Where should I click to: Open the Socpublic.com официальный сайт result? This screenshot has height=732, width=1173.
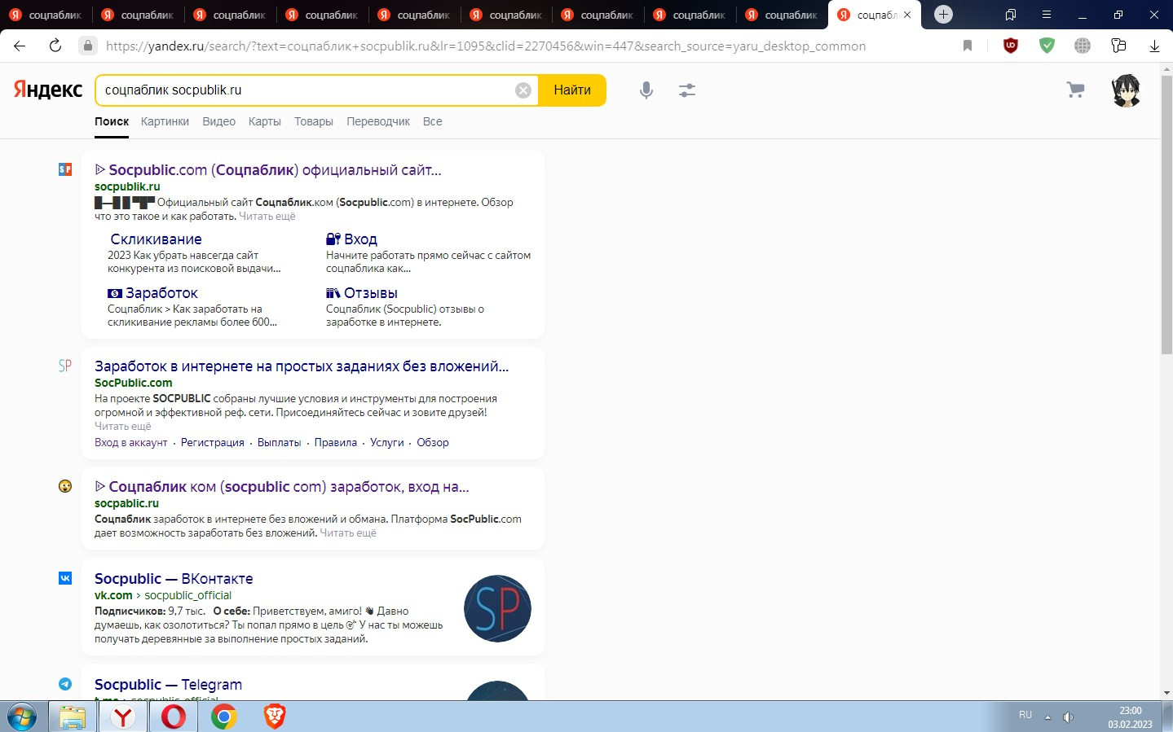pyautogui.click(x=268, y=169)
